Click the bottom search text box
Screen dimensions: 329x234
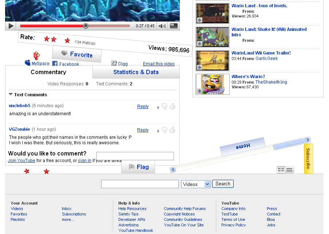tap(140, 184)
